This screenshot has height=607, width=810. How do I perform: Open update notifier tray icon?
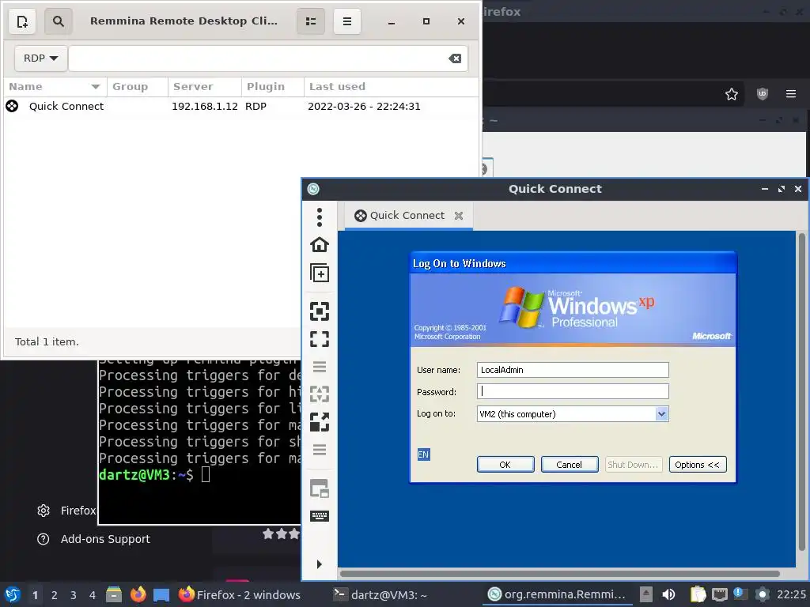click(740, 594)
